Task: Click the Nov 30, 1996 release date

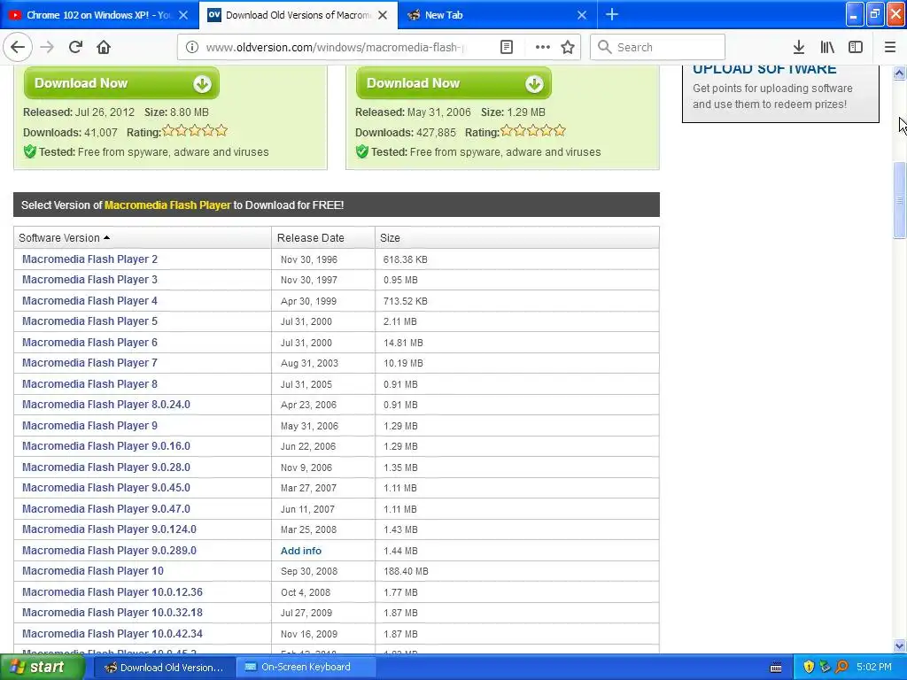Action: tap(309, 259)
